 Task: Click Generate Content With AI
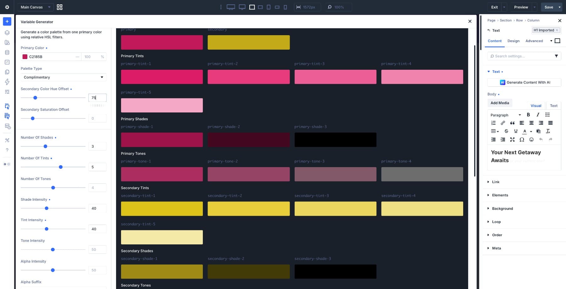coord(524,82)
